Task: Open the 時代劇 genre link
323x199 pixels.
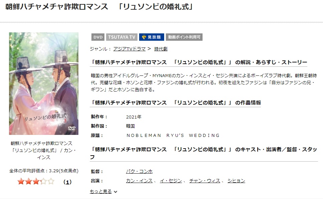Action: pyautogui.click(x=161, y=49)
